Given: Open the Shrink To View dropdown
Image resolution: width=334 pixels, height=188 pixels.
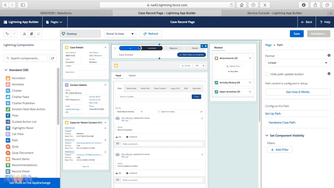Looking at the screenshot, I should (120, 34).
